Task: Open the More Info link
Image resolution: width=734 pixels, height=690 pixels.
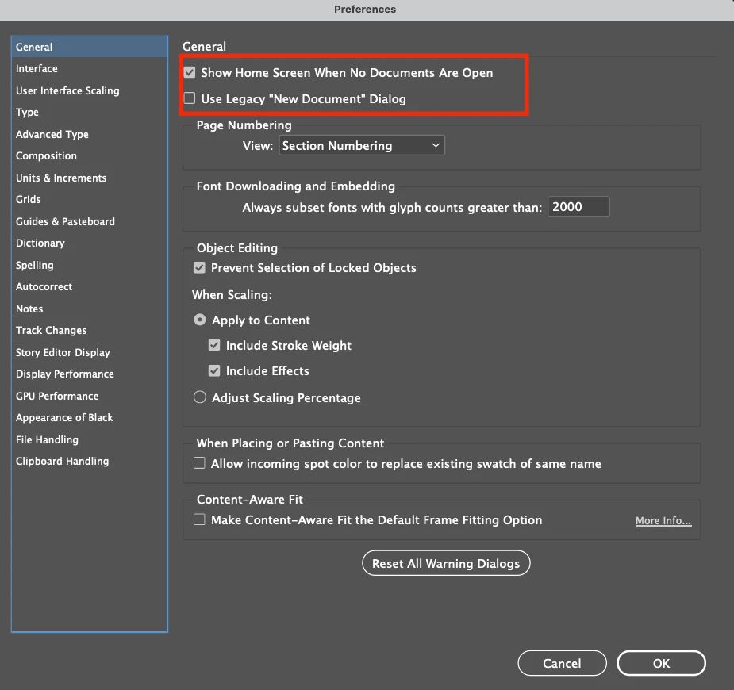Action: pos(663,520)
